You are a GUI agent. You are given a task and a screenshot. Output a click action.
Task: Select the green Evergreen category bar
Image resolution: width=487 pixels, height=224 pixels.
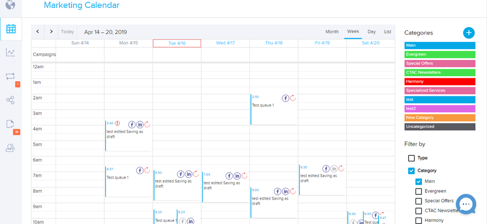[x=440, y=55]
